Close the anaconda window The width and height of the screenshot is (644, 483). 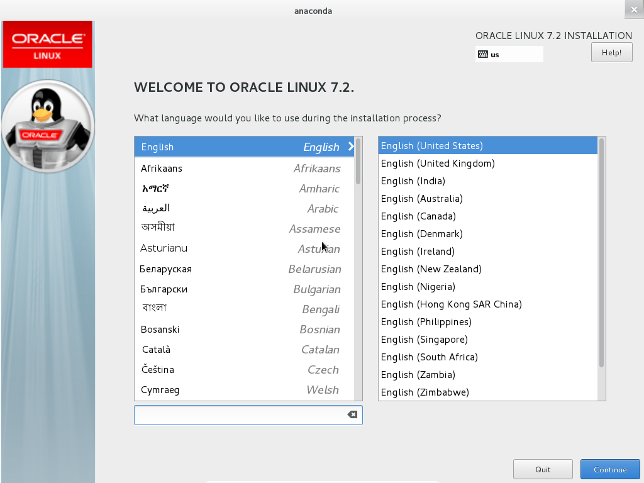click(634, 10)
